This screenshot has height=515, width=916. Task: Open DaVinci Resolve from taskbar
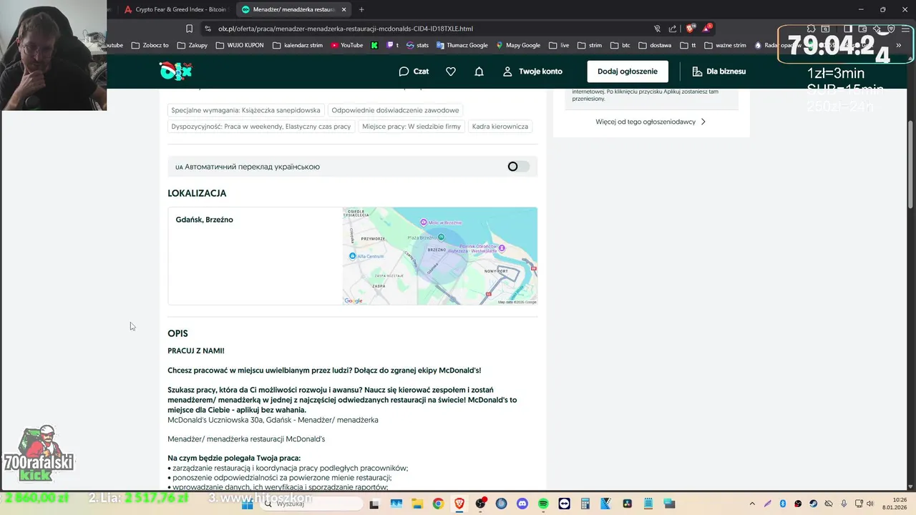[x=628, y=504]
